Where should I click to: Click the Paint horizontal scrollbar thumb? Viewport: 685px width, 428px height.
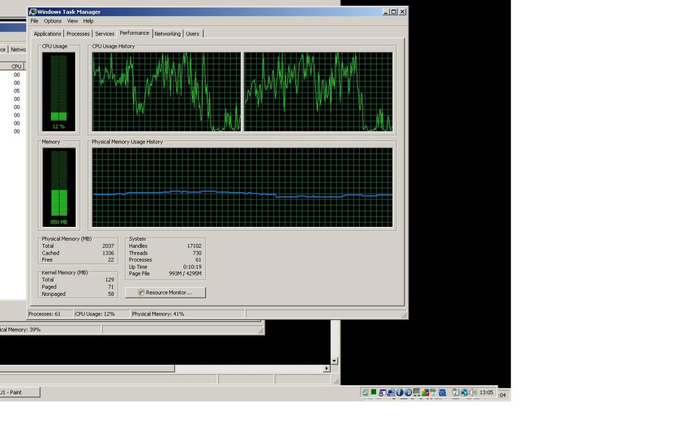(87, 369)
